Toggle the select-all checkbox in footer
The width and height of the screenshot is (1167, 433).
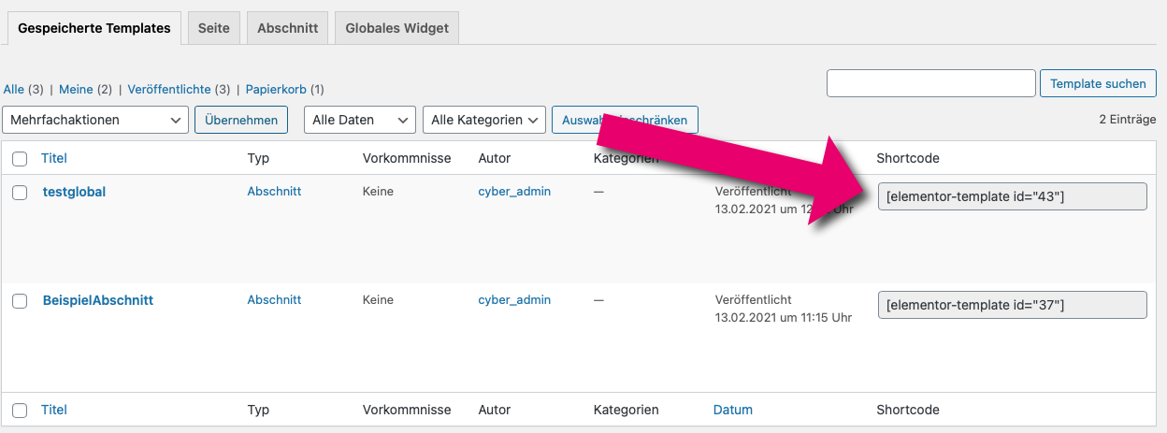click(20, 410)
